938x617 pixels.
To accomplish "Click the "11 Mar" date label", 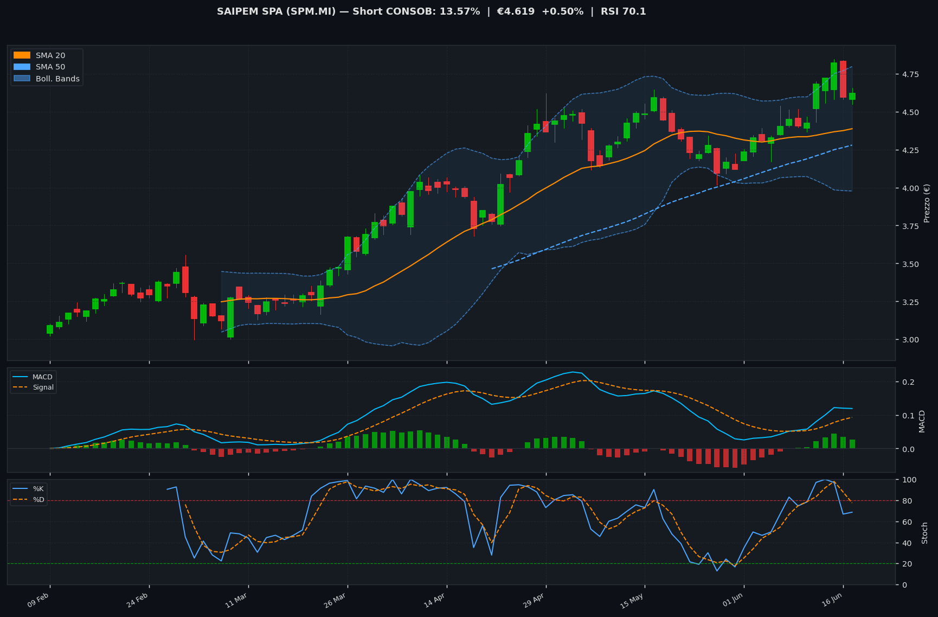I will pyautogui.click(x=236, y=600).
